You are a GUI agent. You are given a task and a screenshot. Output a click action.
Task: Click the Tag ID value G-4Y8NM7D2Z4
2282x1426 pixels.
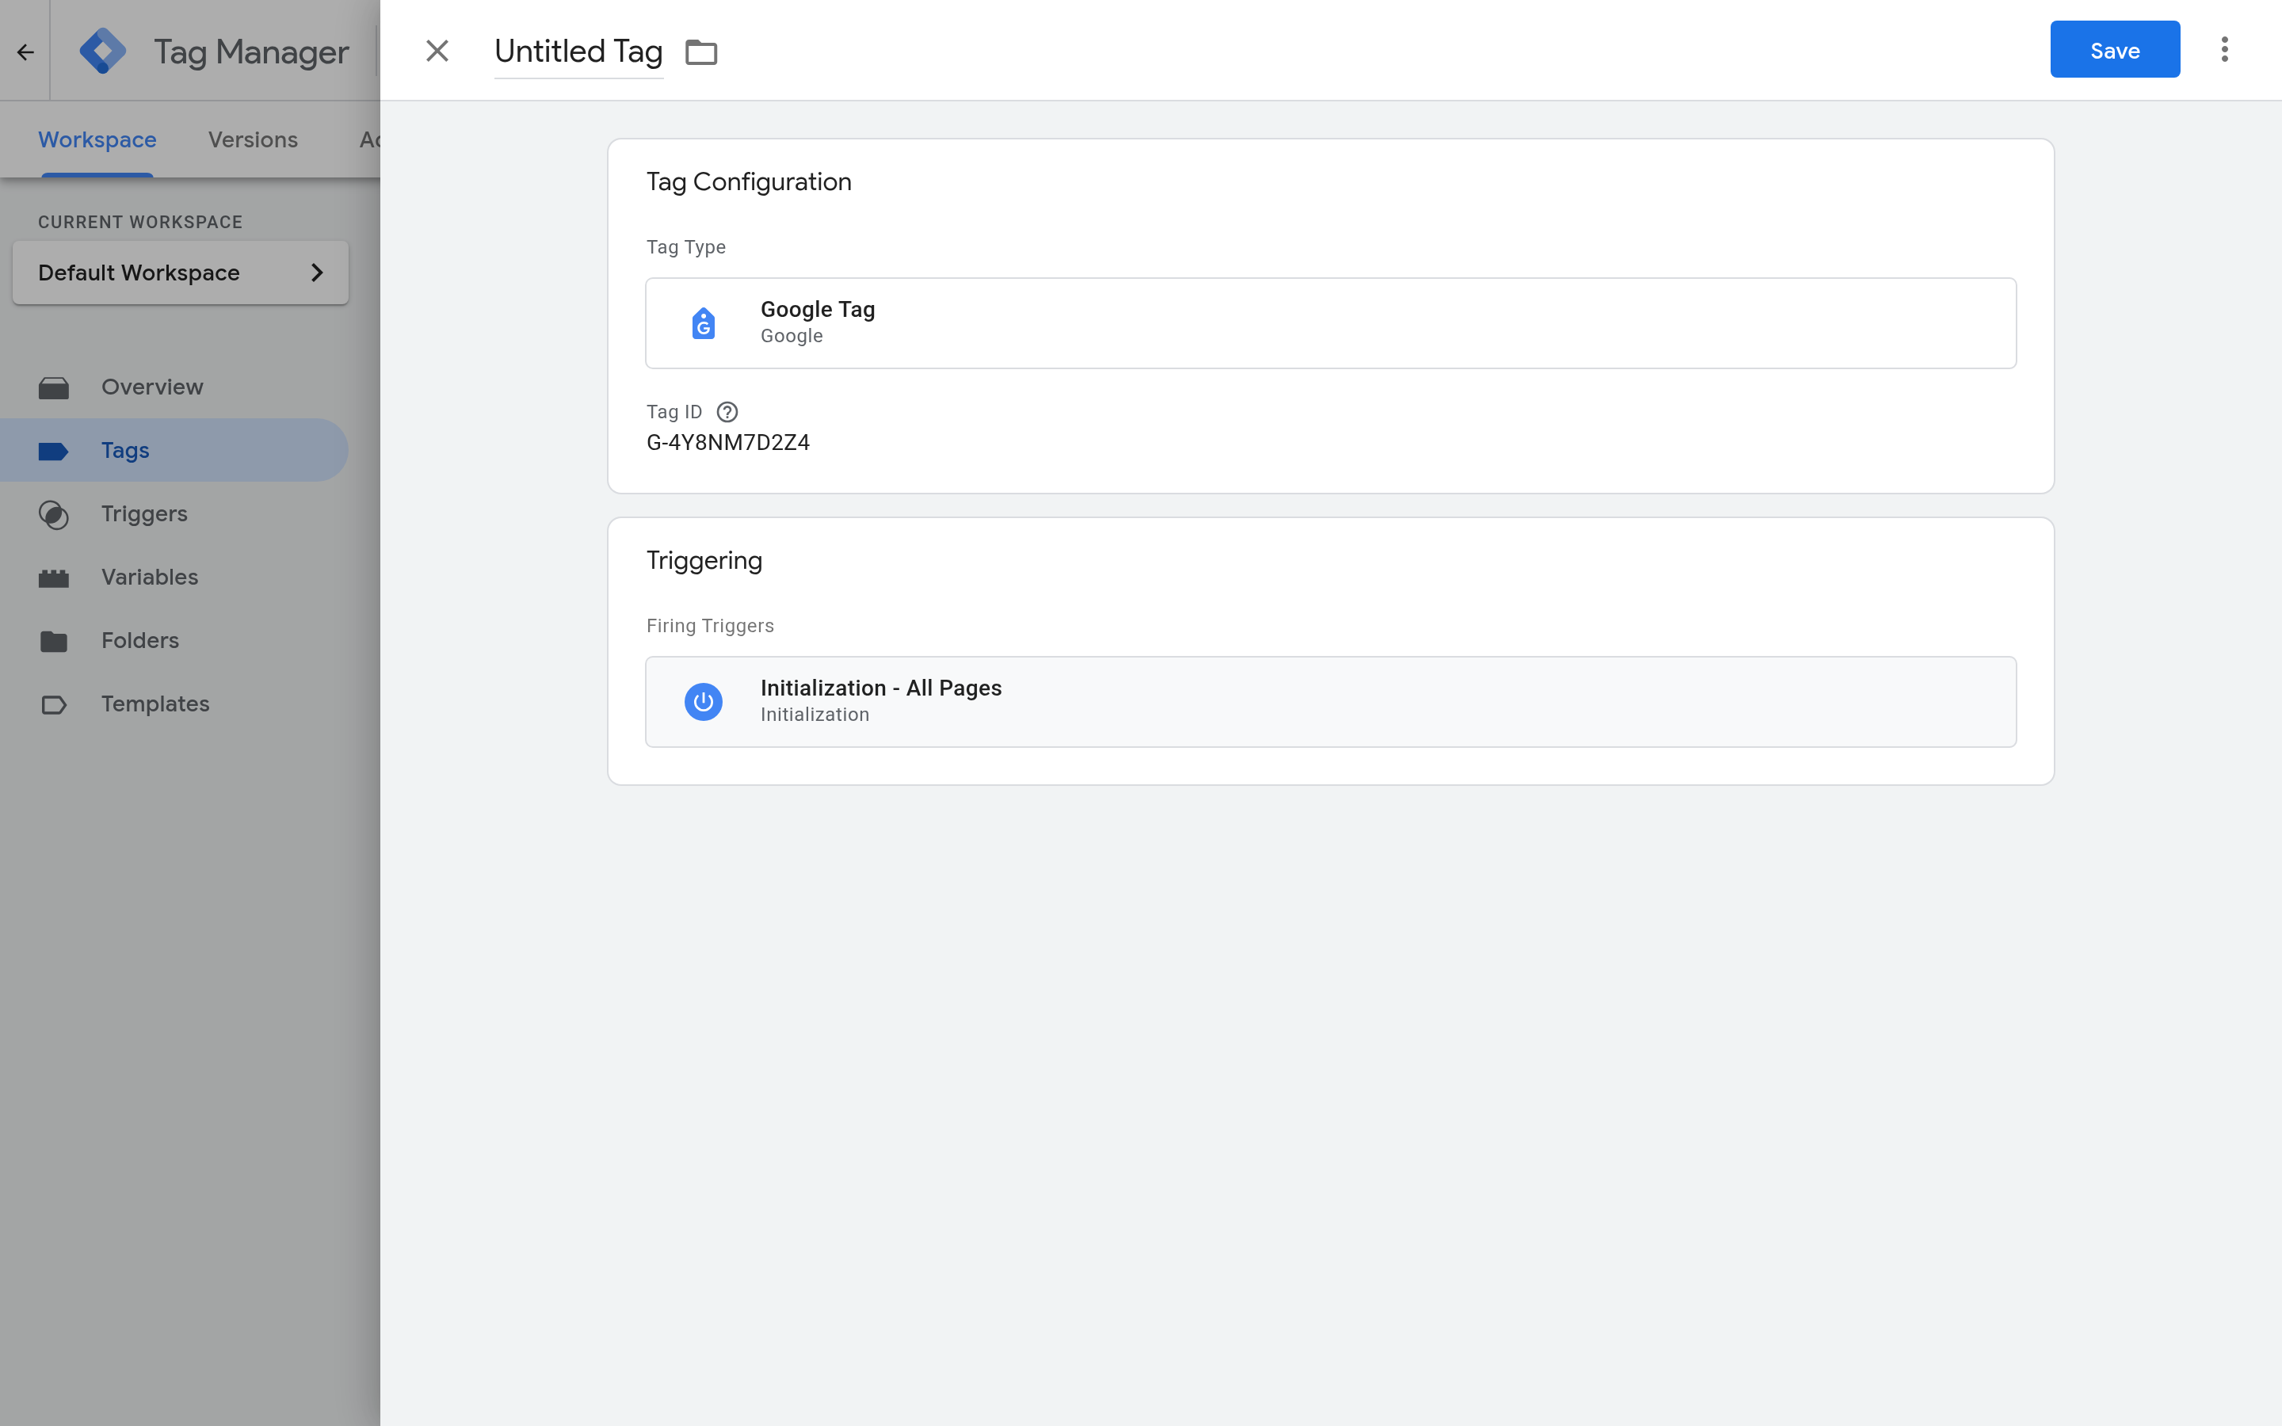[x=728, y=442]
